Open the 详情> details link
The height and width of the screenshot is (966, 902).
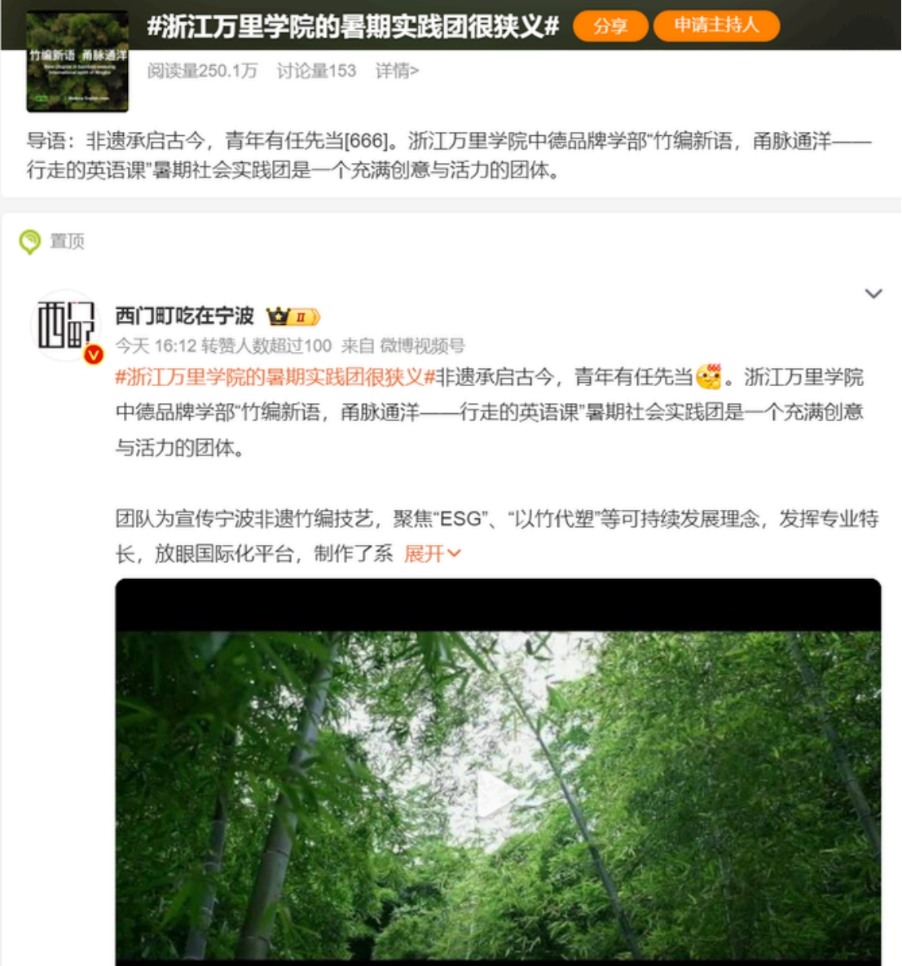[x=397, y=71]
